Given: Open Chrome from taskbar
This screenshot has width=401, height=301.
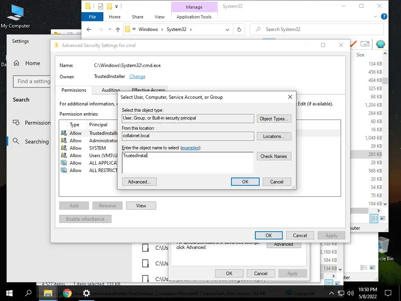Looking at the screenshot, I should pyautogui.click(x=67, y=293).
